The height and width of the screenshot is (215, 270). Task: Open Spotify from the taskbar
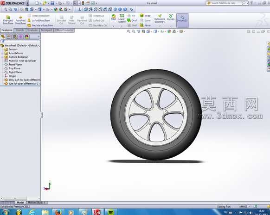(111, 212)
